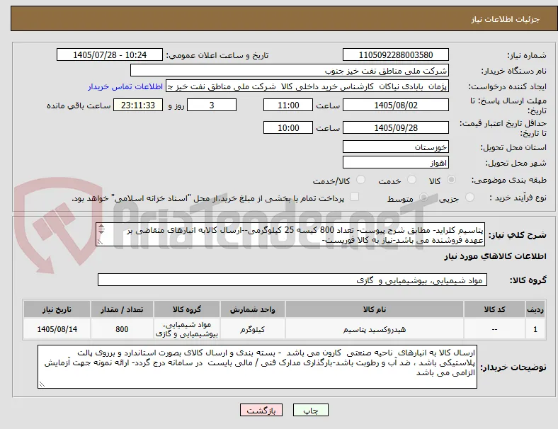Click the جزئیات اطلاعات نیاز header title
This screenshot has width=558, height=429.
(x=506, y=19)
